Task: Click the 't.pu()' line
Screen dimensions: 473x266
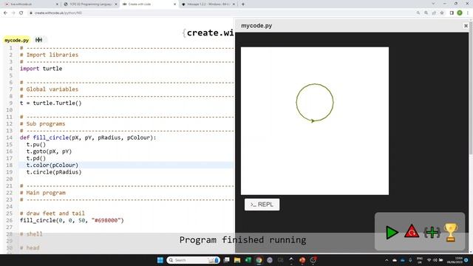Action: [x=36, y=145]
